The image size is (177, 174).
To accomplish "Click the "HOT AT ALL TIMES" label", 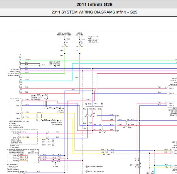I will (79, 34).
